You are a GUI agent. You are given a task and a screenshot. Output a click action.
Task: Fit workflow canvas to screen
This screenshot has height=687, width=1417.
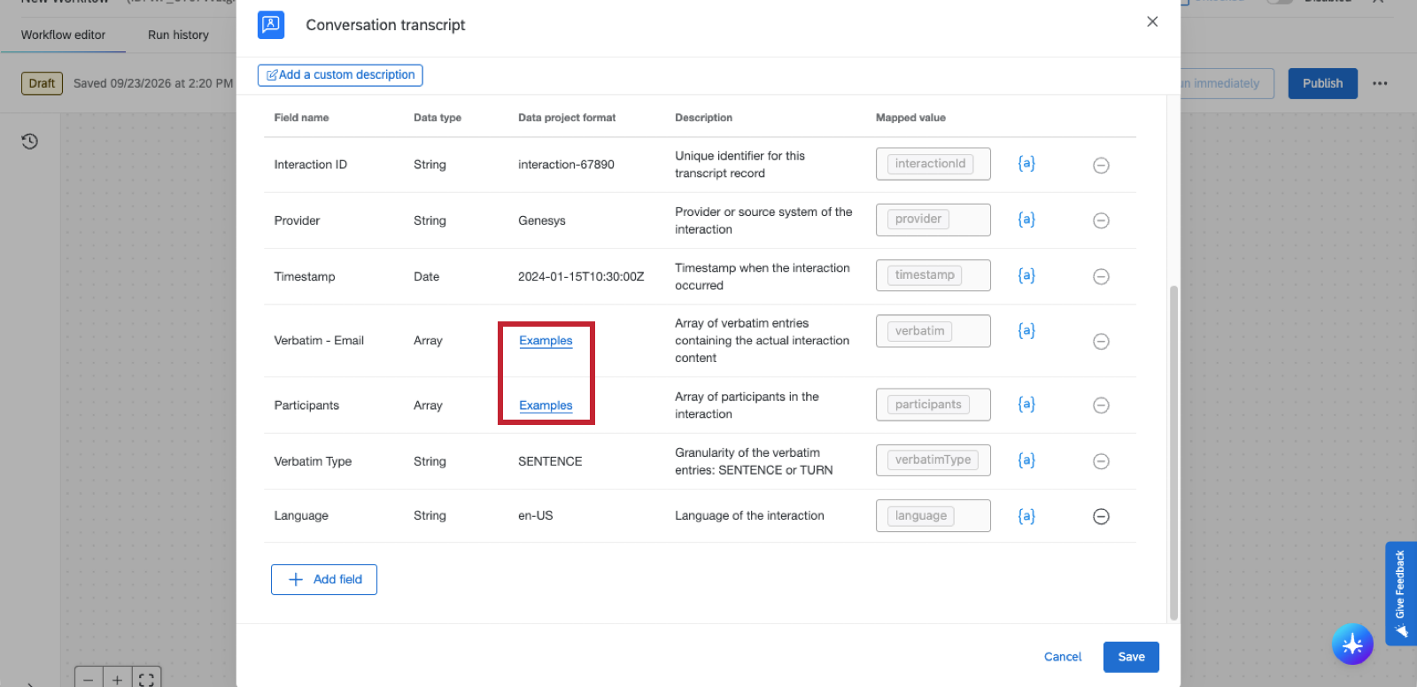click(x=146, y=679)
